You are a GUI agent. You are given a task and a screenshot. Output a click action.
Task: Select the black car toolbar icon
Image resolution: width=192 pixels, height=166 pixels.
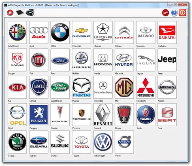[x=30, y=13]
